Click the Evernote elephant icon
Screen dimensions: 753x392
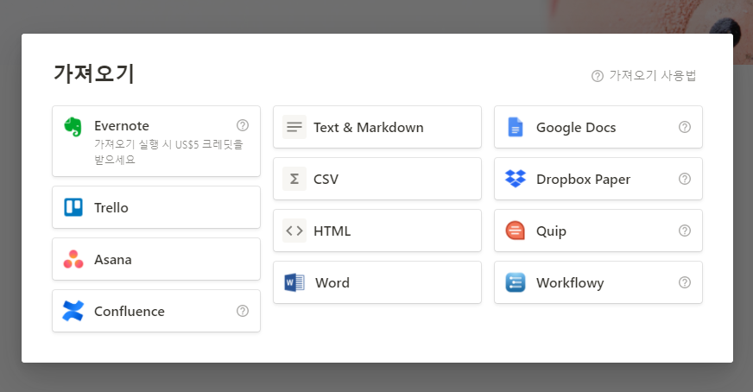(x=73, y=127)
